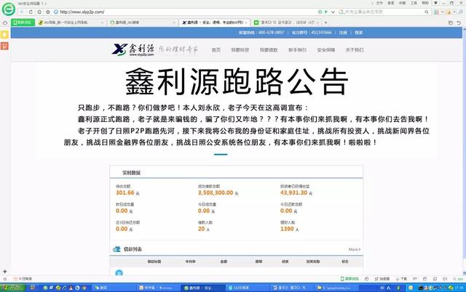Click 加速器 in the status bar
The height and width of the screenshot is (292, 466).
pos(382,279)
